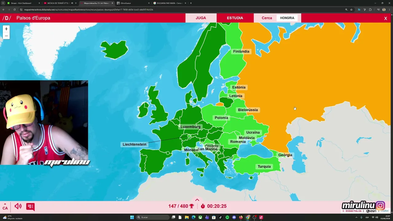393x221 pixels.
Task: Reload the current page
Action: (x=14, y=10)
